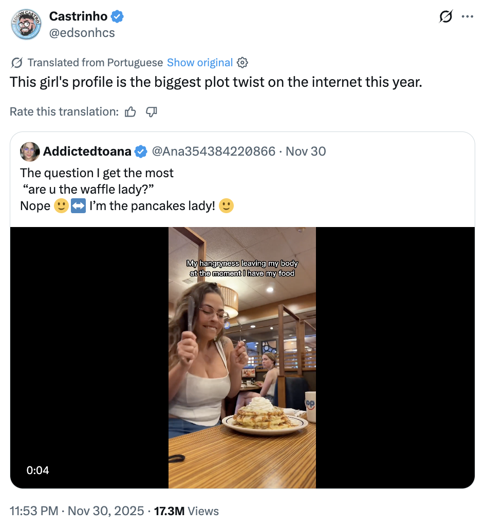Open the Grok actions icon

[x=445, y=16]
